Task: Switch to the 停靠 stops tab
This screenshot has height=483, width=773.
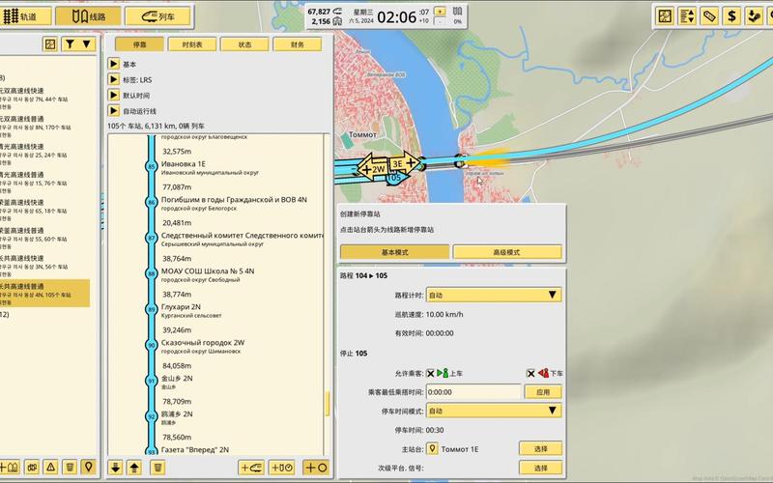Action: (139, 44)
